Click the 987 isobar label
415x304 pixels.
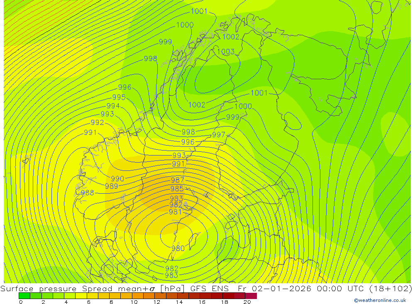click(x=177, y=180)
